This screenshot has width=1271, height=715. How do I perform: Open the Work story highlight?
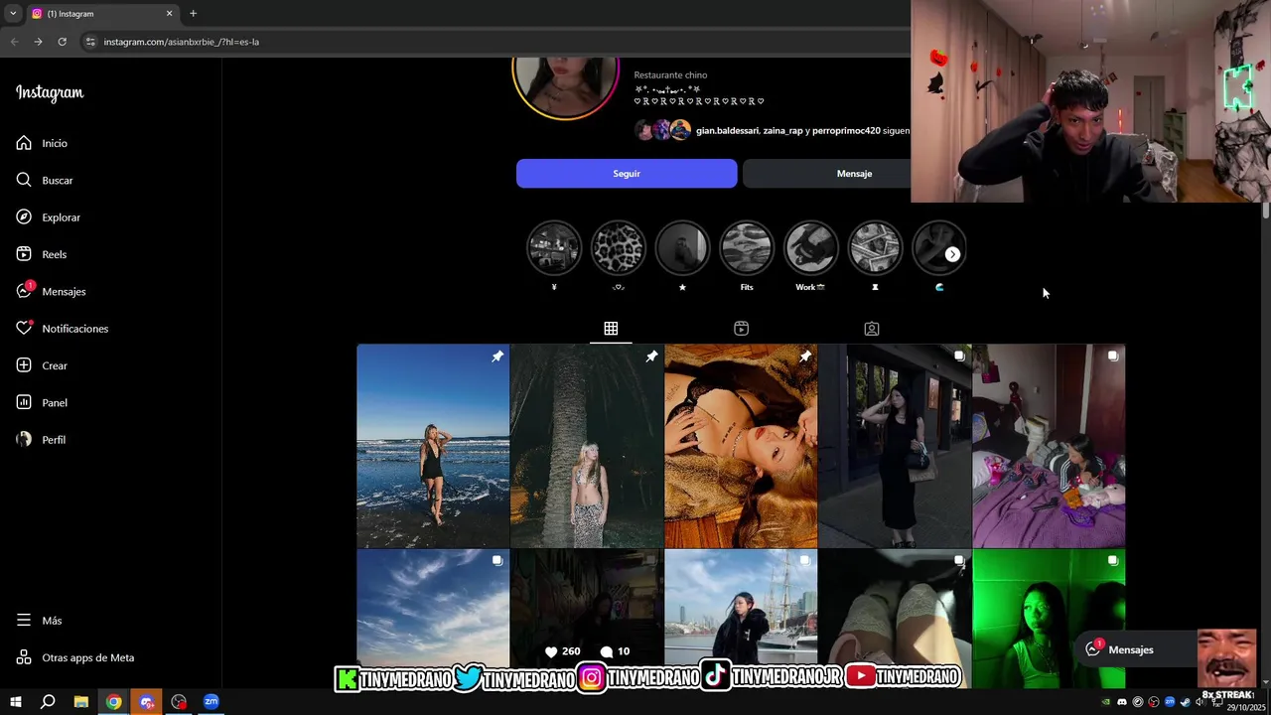(810, 248)
